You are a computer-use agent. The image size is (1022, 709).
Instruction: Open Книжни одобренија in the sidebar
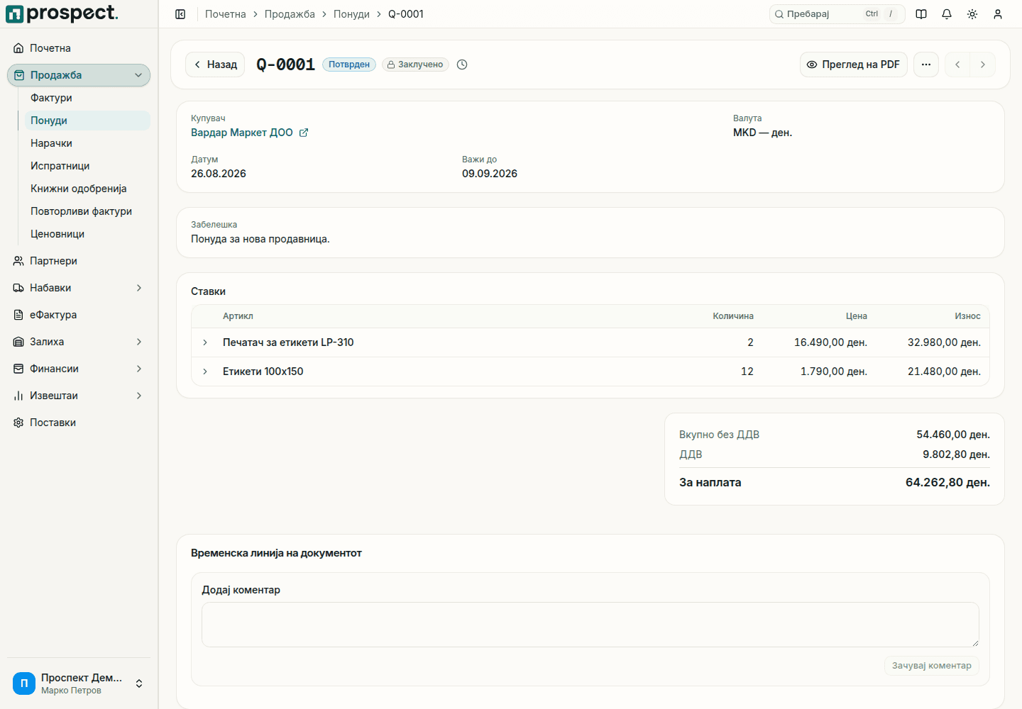(x=87, y=189)
